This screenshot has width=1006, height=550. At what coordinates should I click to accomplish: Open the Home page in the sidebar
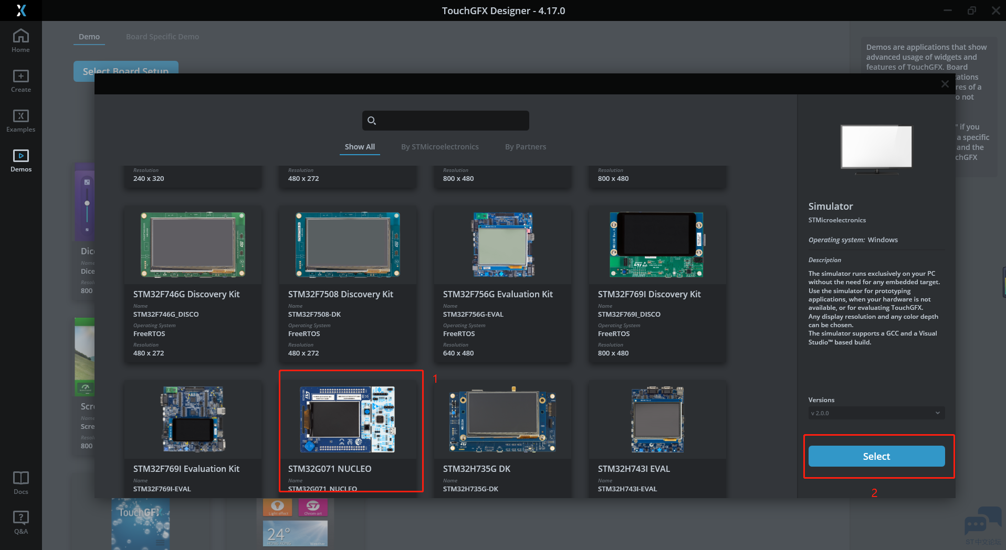(x=21, y=41)
